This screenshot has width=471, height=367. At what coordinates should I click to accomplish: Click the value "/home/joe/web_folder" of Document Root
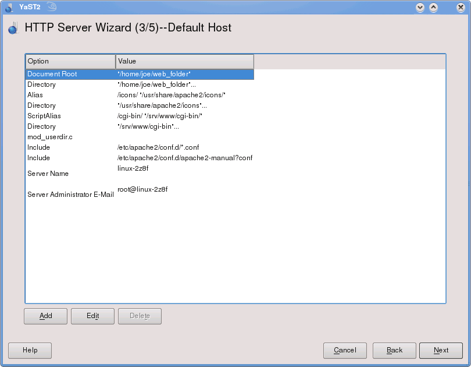coord(154,75)
